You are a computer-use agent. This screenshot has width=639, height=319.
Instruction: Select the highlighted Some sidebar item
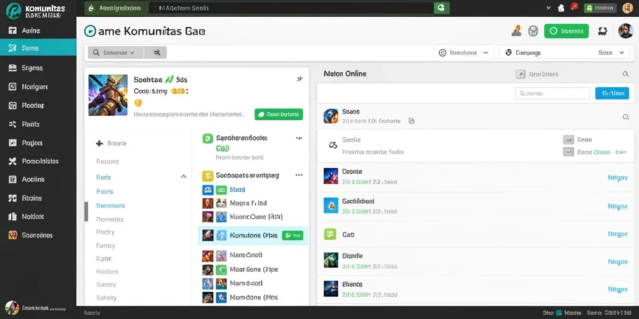(38, 47)
